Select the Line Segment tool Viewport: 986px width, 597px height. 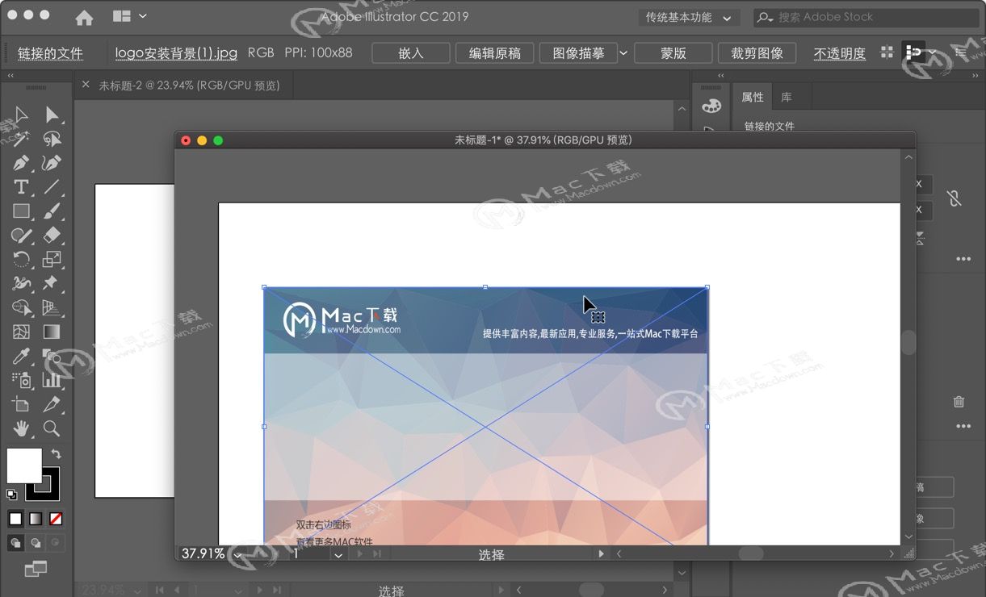(x=52, y=187)
